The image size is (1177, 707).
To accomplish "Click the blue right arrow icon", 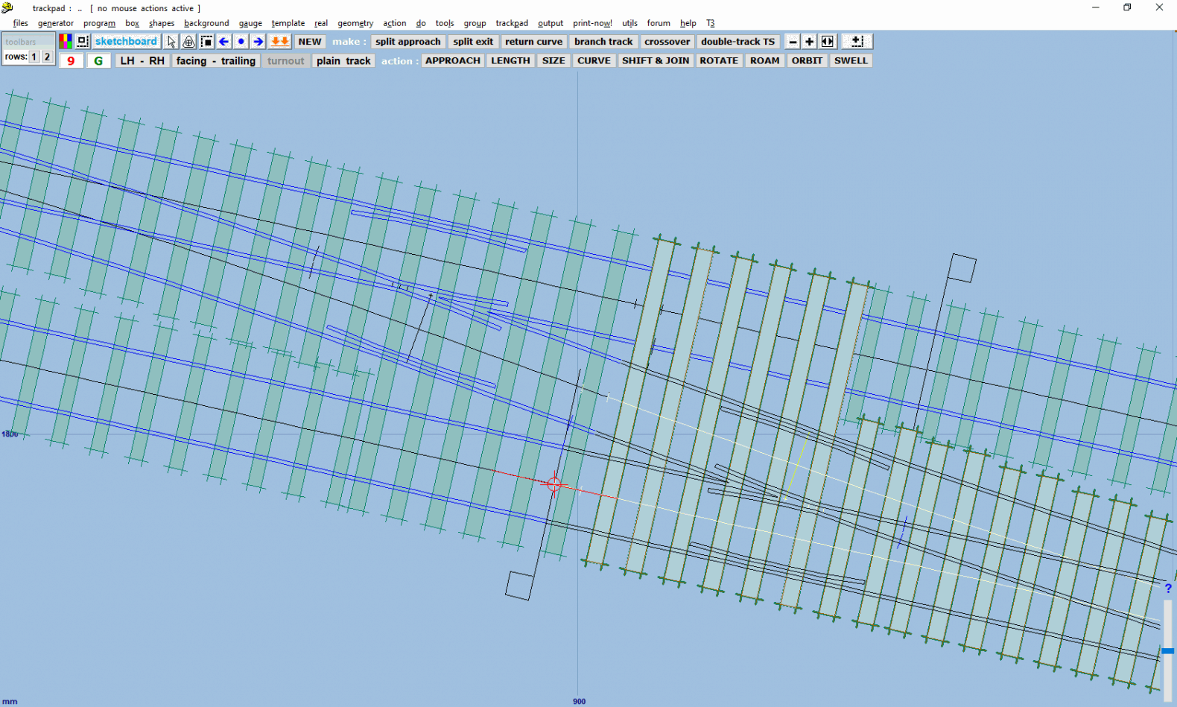I will (258, 42).
